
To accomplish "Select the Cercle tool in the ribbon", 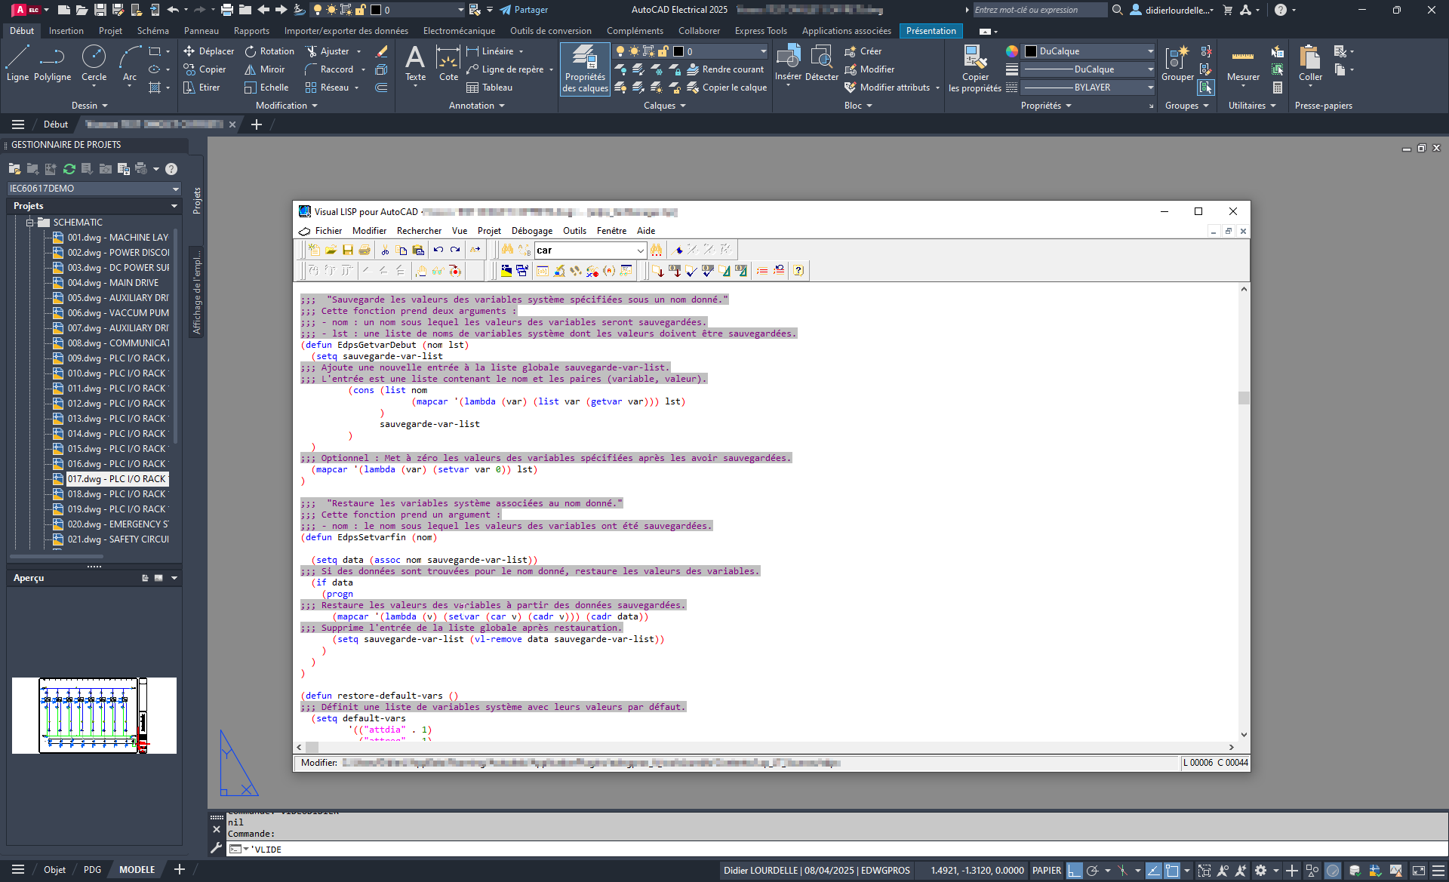I will [94, 63].
